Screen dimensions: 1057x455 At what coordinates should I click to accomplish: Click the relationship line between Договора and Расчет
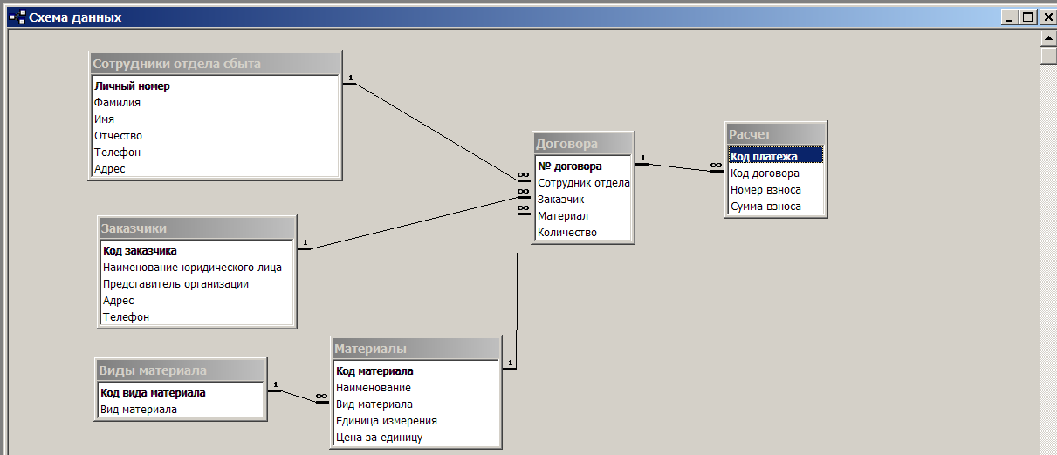coord(680,167)
